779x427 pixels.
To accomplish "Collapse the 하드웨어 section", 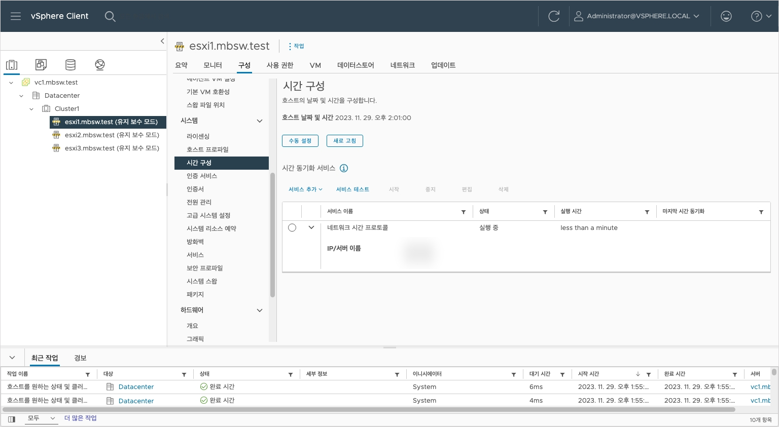I will (x=260, y=310).
